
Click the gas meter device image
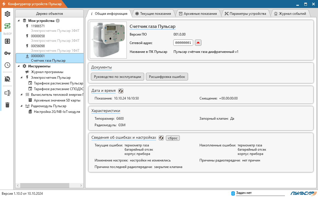click(x=108, y=40)
